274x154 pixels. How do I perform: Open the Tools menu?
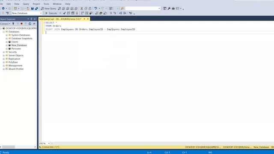pos(46,4)
